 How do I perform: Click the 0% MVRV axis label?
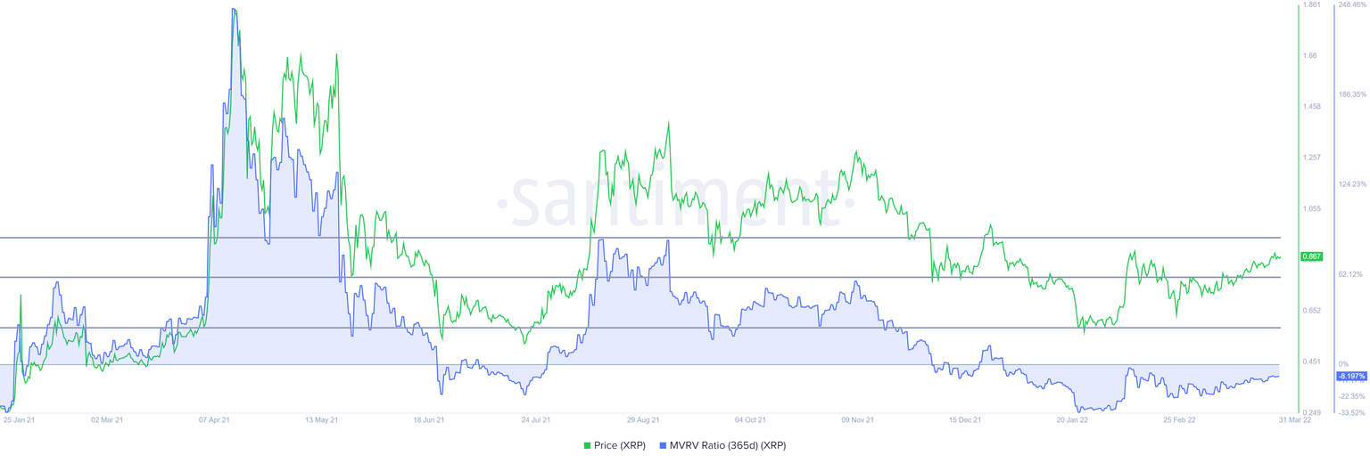1341,364
